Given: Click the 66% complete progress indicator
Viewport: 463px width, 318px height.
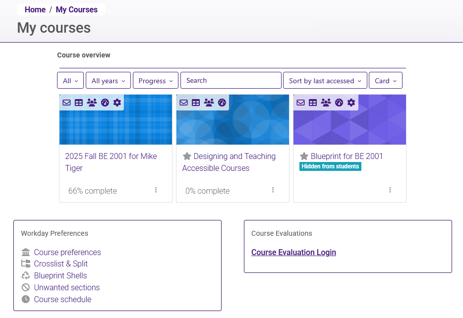Looking at the screenshot, I should click(92, 191).
